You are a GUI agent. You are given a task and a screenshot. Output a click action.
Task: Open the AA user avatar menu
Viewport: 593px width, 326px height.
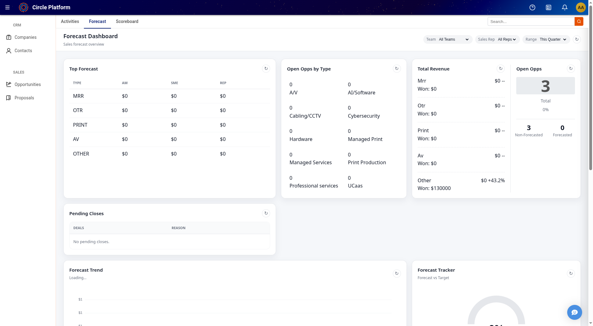coord(581,7)
